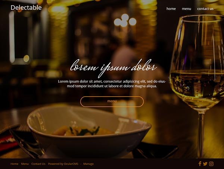Open the Instagram icon in footer

tap(211, 164)
